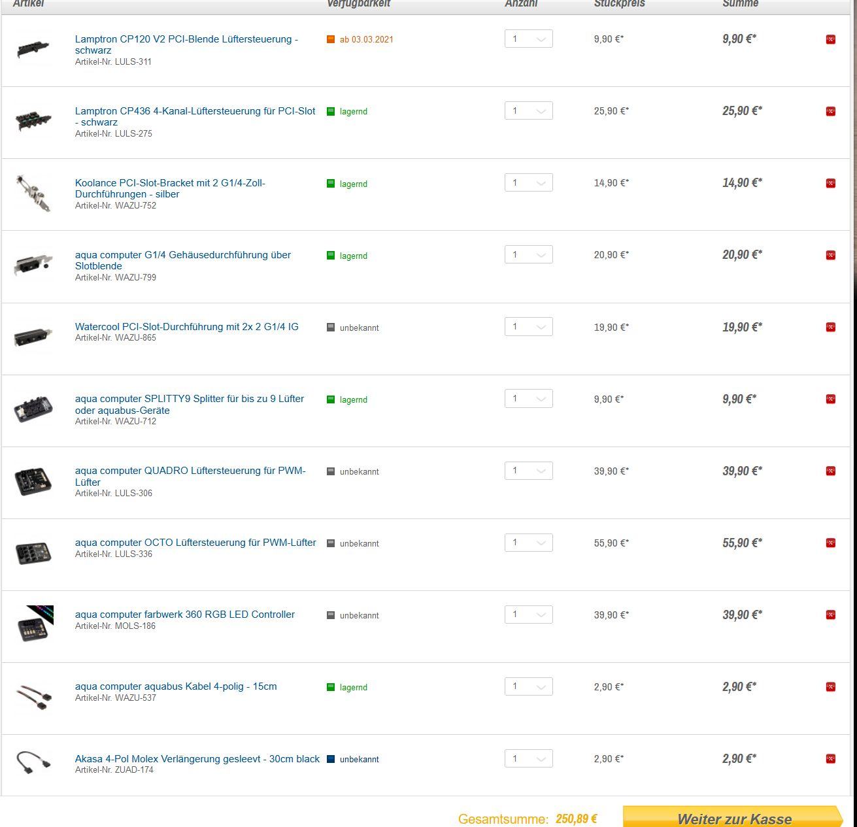
Task: Remove Akasa 4-Pol Molex Verlängerung item
Action: click(830, 758)
